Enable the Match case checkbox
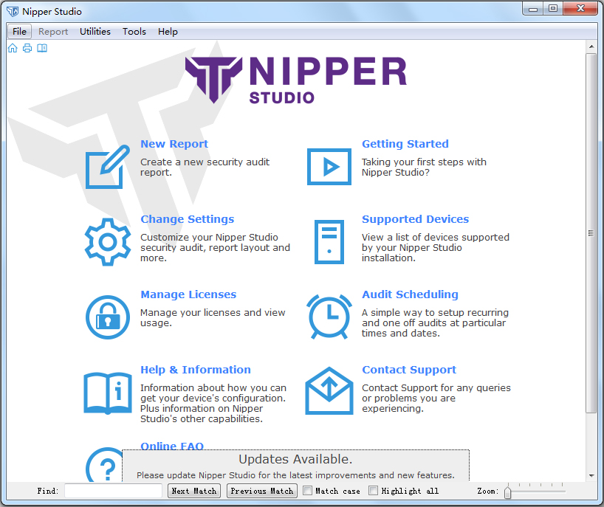Screen dimensions: 604x507 (x=308, y=491)
